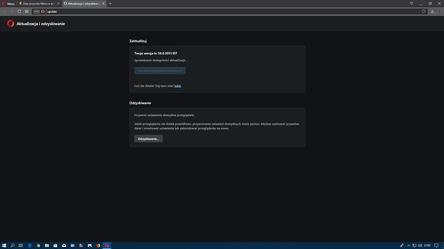Add page to bookmarks with heart icon
Viewport: 444px width, 249px height.
[x=423, y=12]
